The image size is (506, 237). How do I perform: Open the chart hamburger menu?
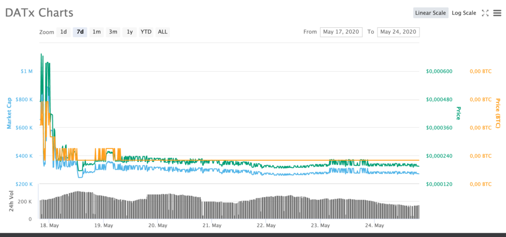click(497, 13)
